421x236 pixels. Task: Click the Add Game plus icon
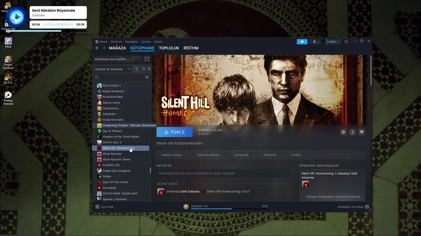coord(97,207)
